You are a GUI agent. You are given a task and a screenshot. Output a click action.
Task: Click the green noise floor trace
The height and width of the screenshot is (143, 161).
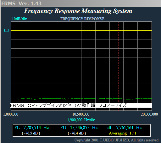coord(81,99)
